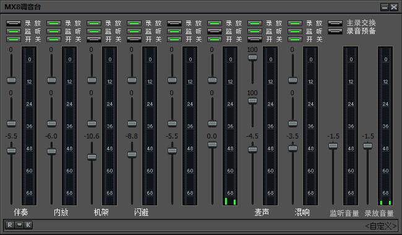
Task: Click the 监听音量 label
Action: (344, 213)
